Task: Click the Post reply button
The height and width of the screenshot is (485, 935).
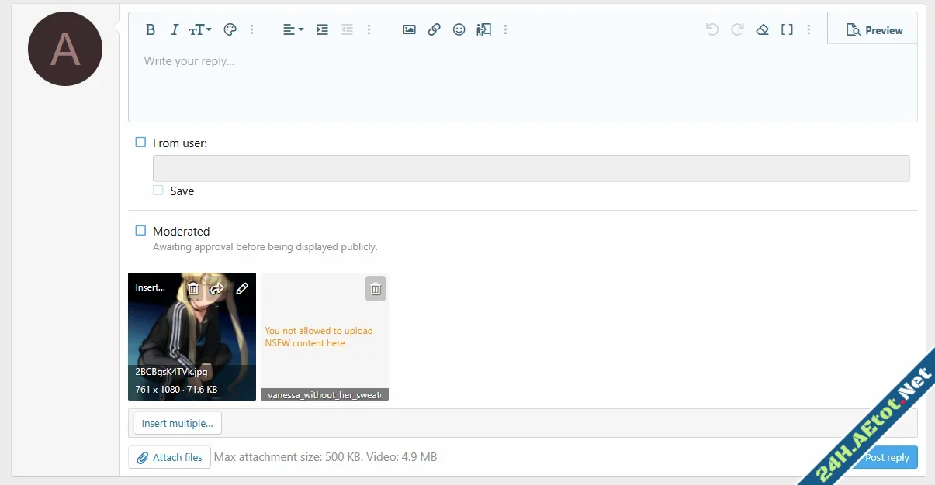Action: pos(888,457)
